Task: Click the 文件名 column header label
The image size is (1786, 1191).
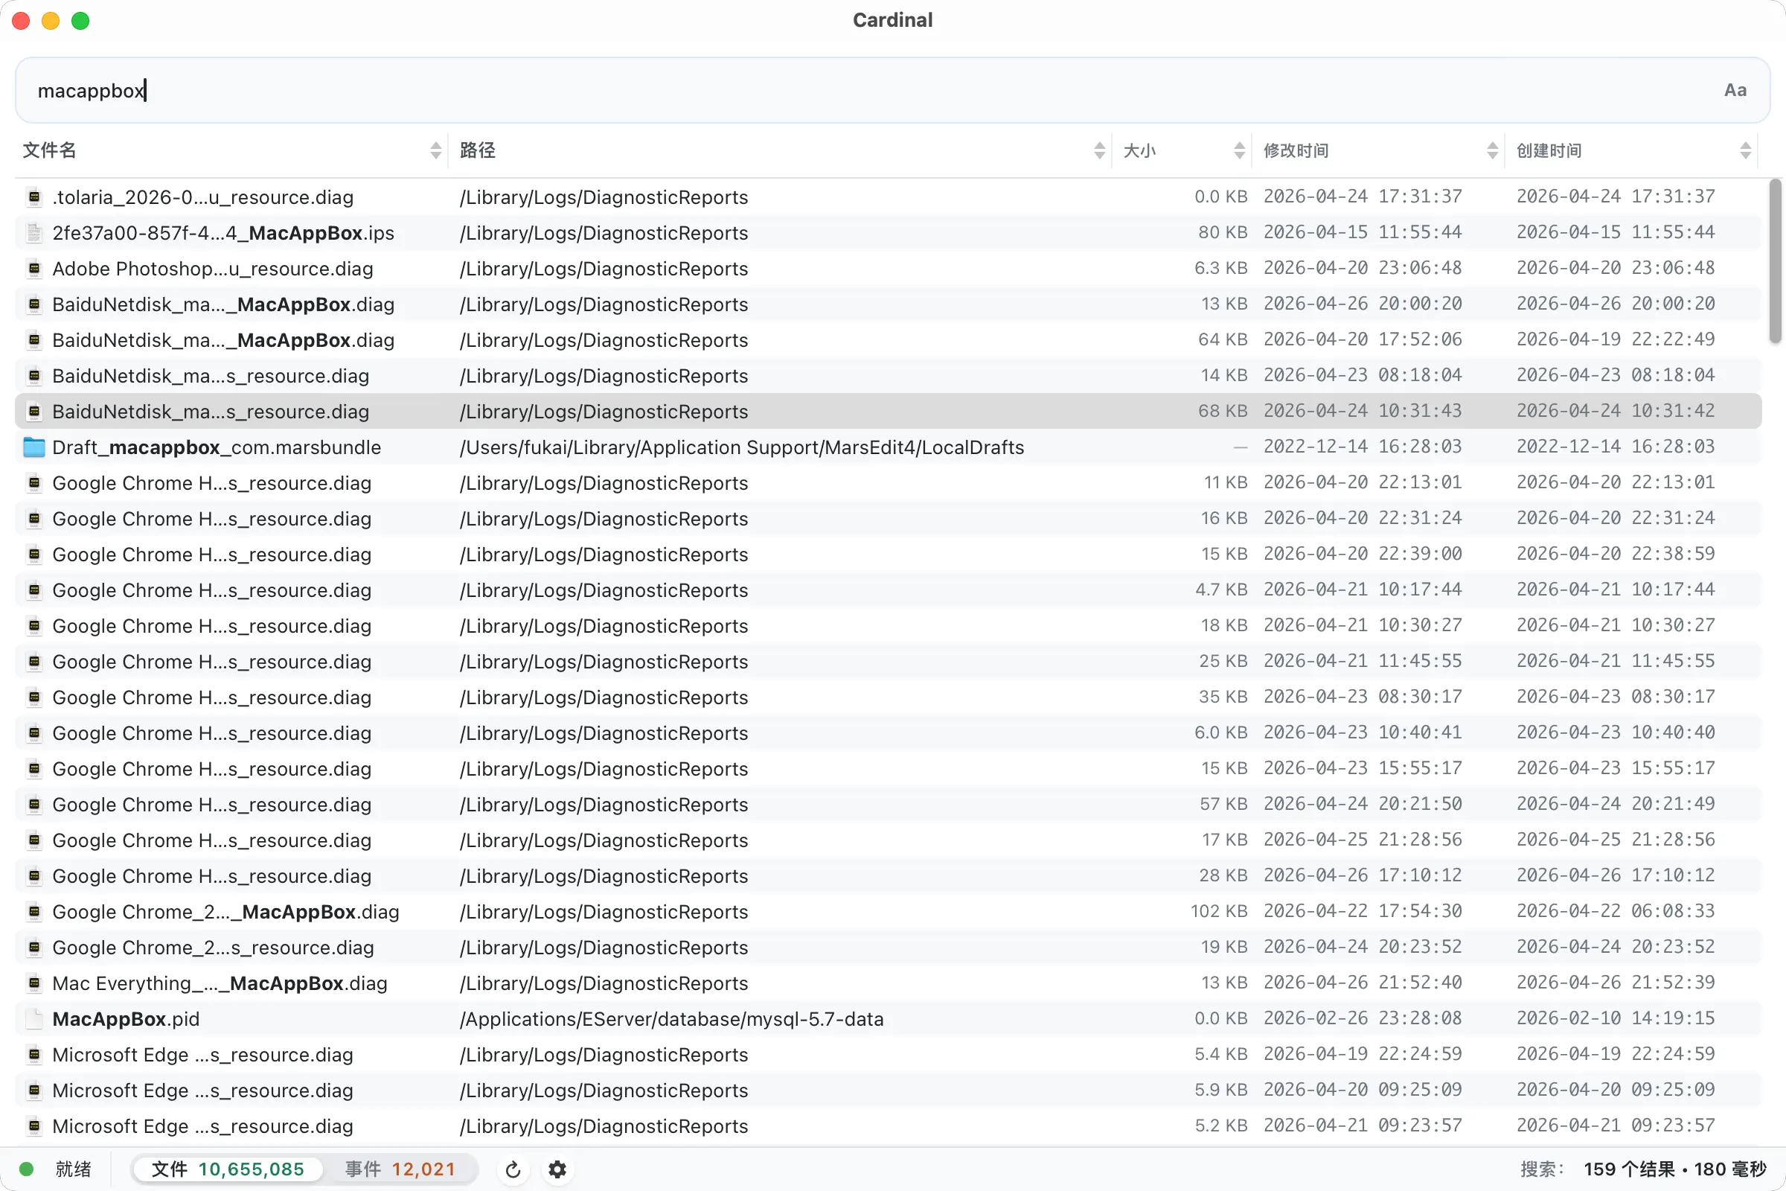Action: click(49, 150)
